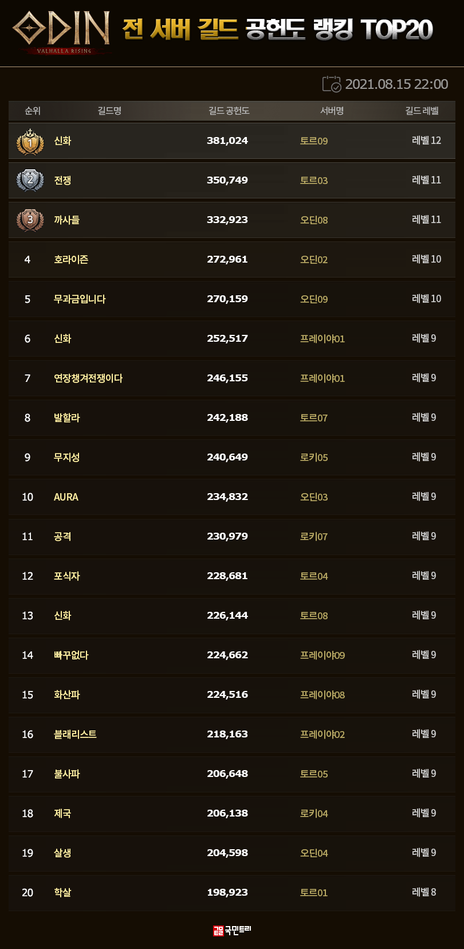This screenshot has width=464, height=949.
Task: Click the 2021.08.15 22:00 timestamp
Action: 396,84
